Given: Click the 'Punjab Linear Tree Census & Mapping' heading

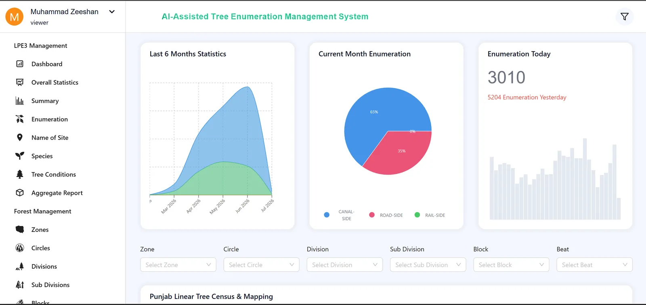Looking at the screenshot, I should pos(211,297).
